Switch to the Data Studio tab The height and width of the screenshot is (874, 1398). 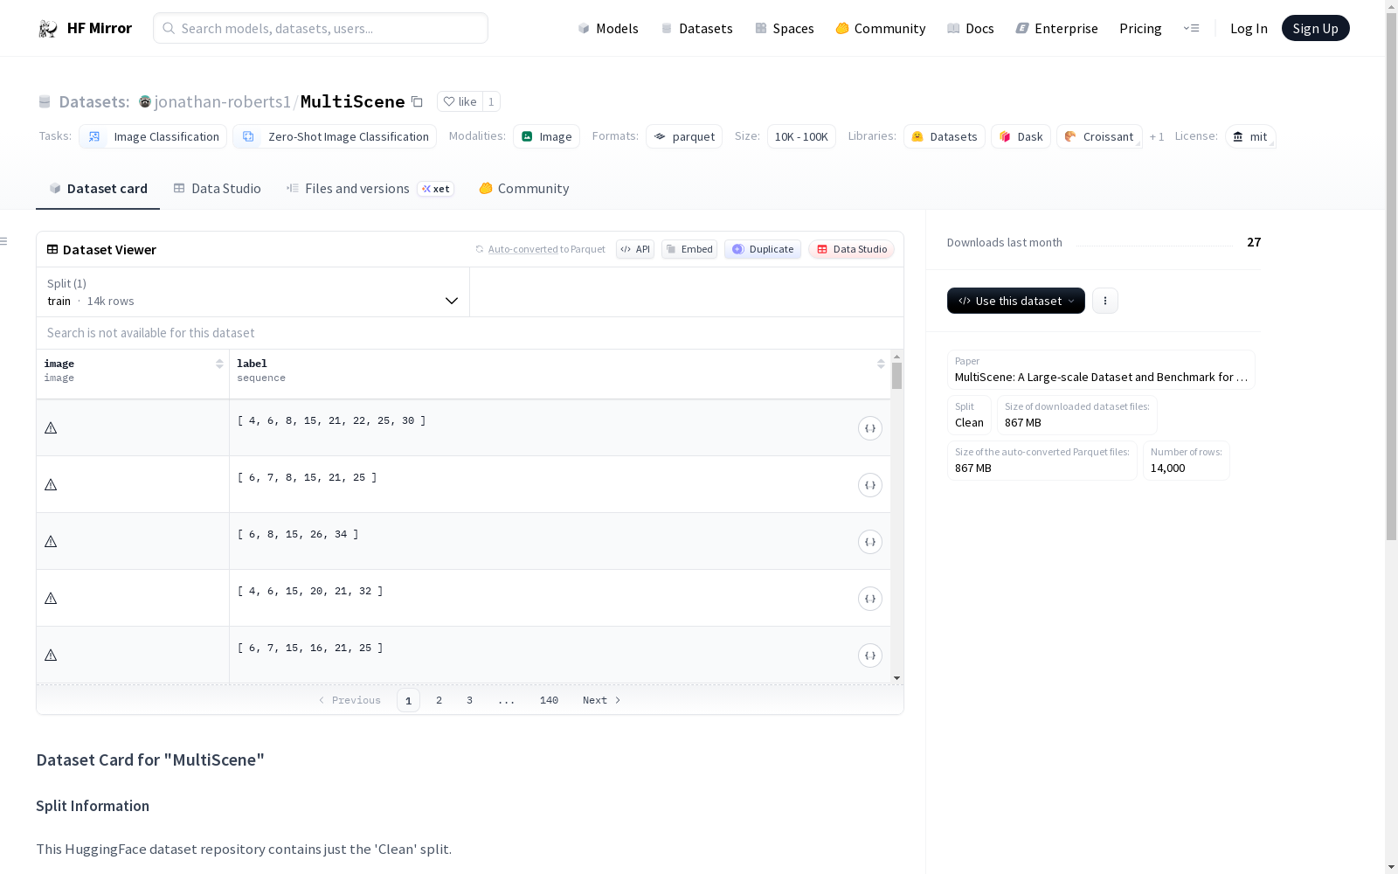(x=218, y=189)
